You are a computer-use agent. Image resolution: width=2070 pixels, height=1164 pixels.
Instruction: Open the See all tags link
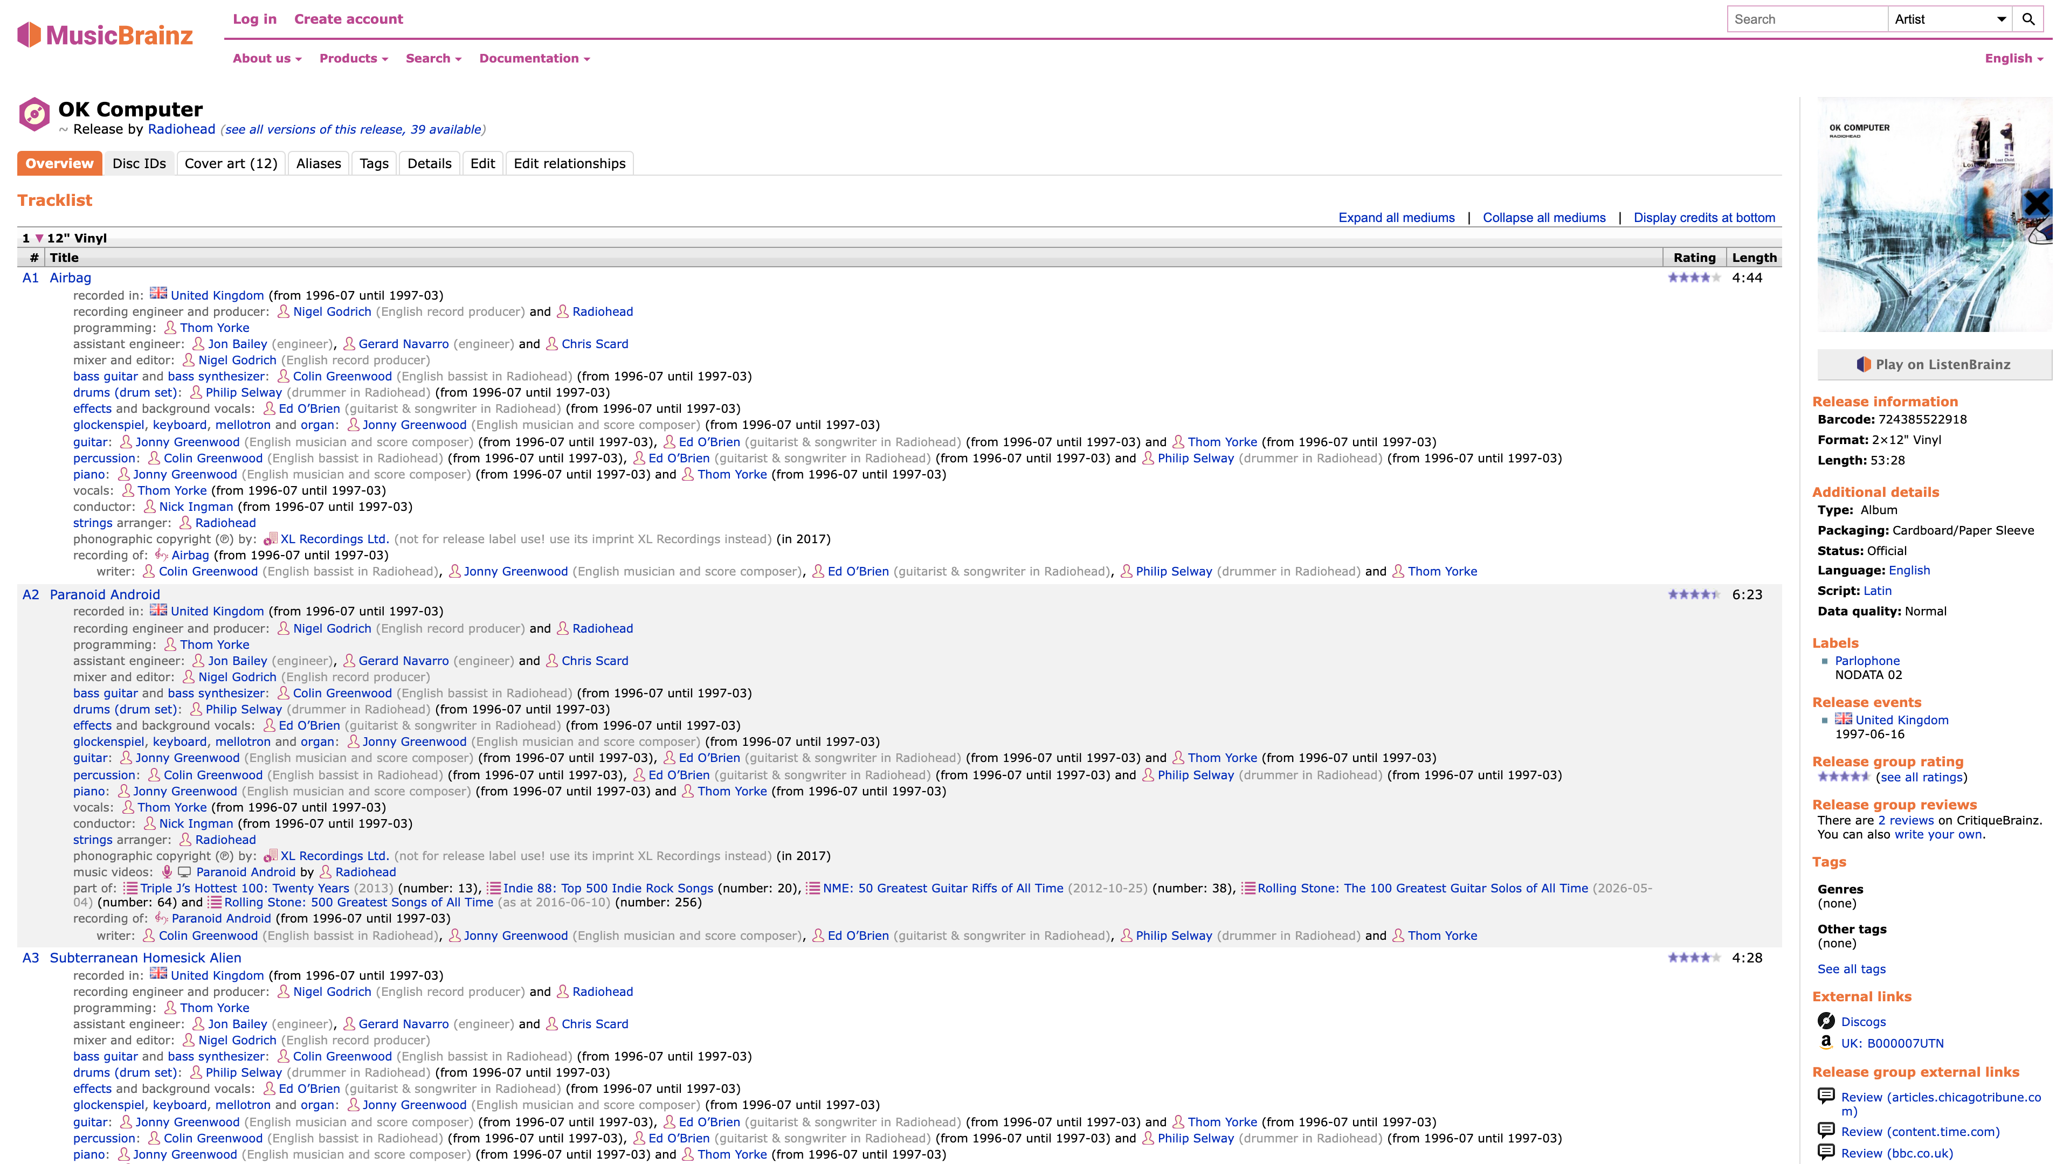(x=1852, y=969)
